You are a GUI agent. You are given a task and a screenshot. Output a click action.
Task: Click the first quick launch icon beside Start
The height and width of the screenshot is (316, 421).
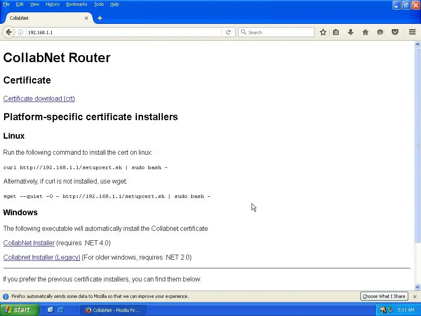point(51,310)
